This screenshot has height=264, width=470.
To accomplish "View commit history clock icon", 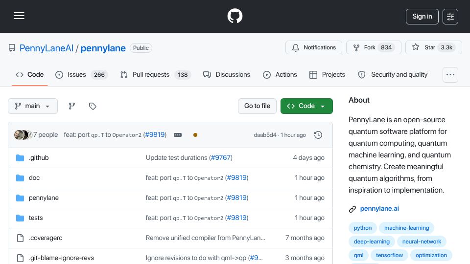I will [x=318, y=135].
